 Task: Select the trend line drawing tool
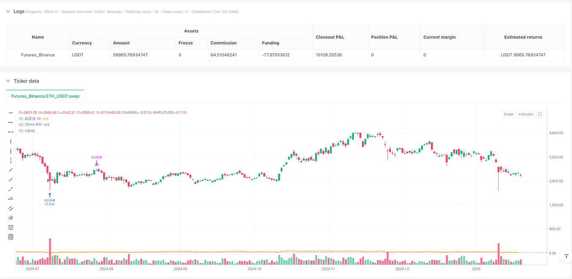coord(11,170)
